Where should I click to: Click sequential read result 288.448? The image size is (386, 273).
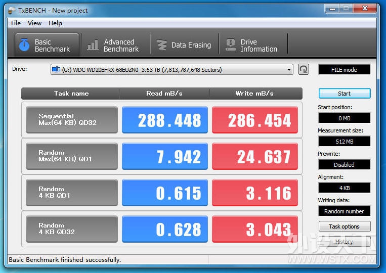165,120
